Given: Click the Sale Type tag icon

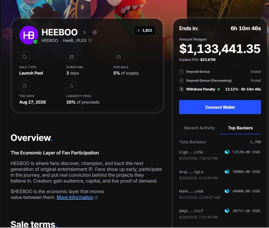Looking at the screenshot, I should point(25,57).
